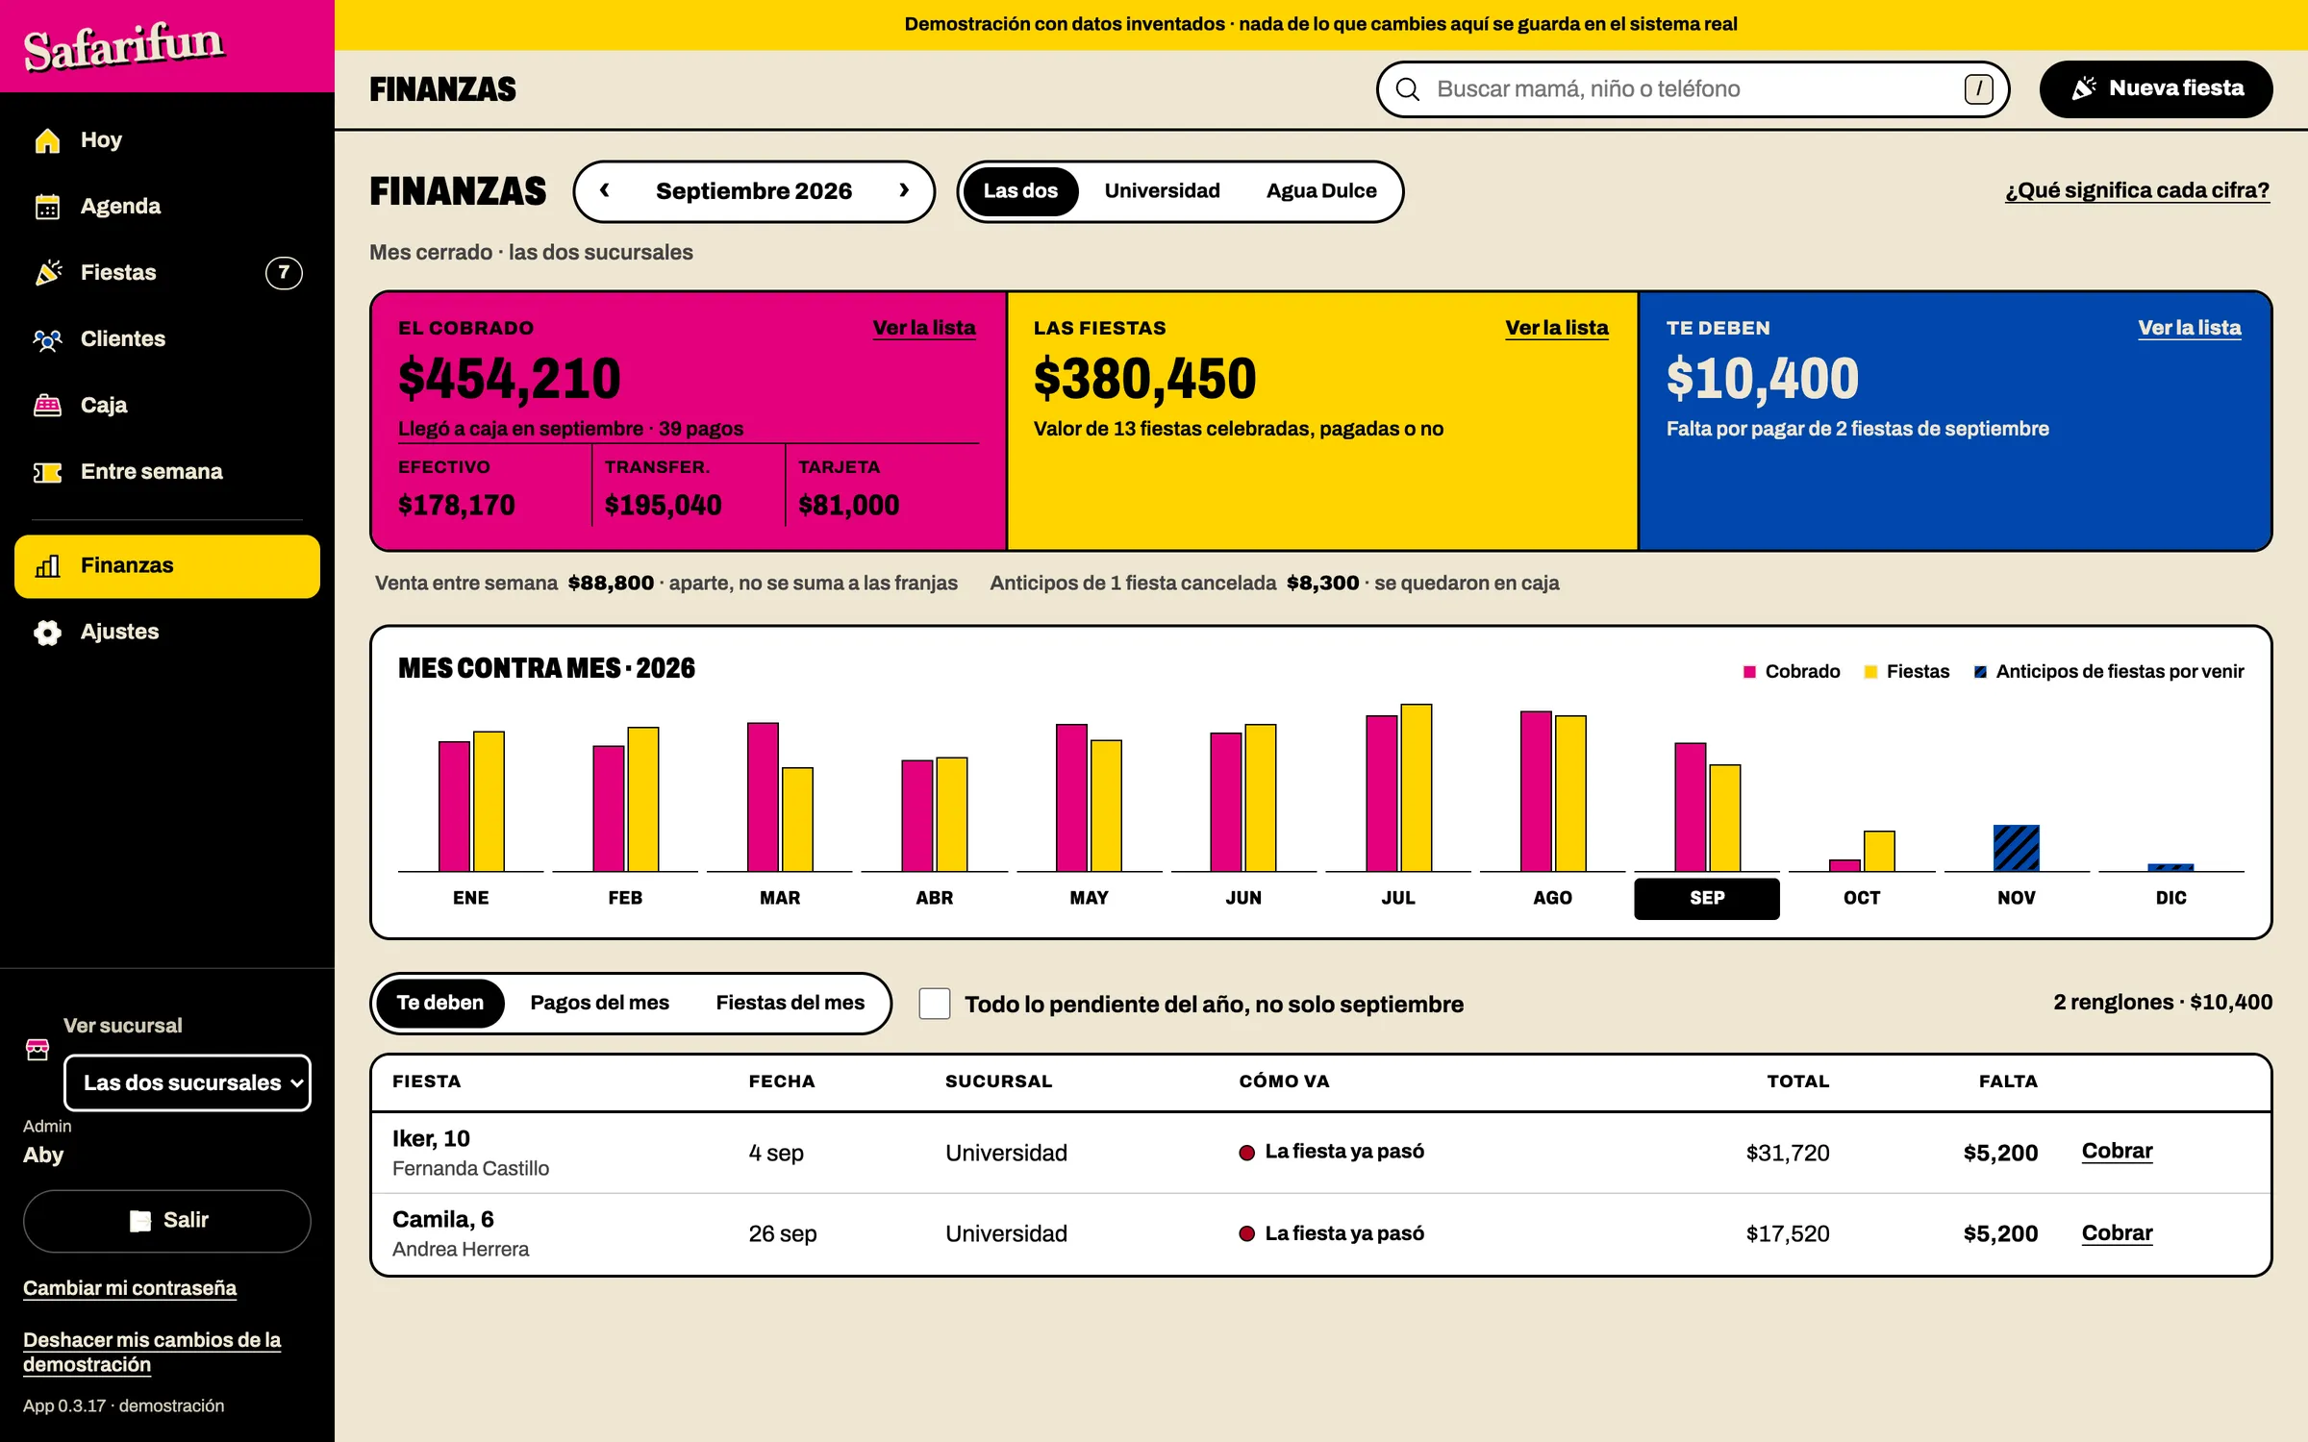Switch to Fiestas del mes tab
This screenshot has height=1442, width=2308.
pos(790,1004)
